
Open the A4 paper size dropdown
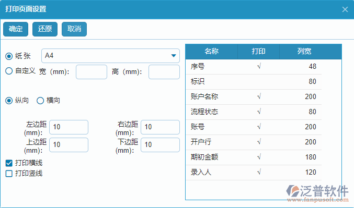pos(111,56)
